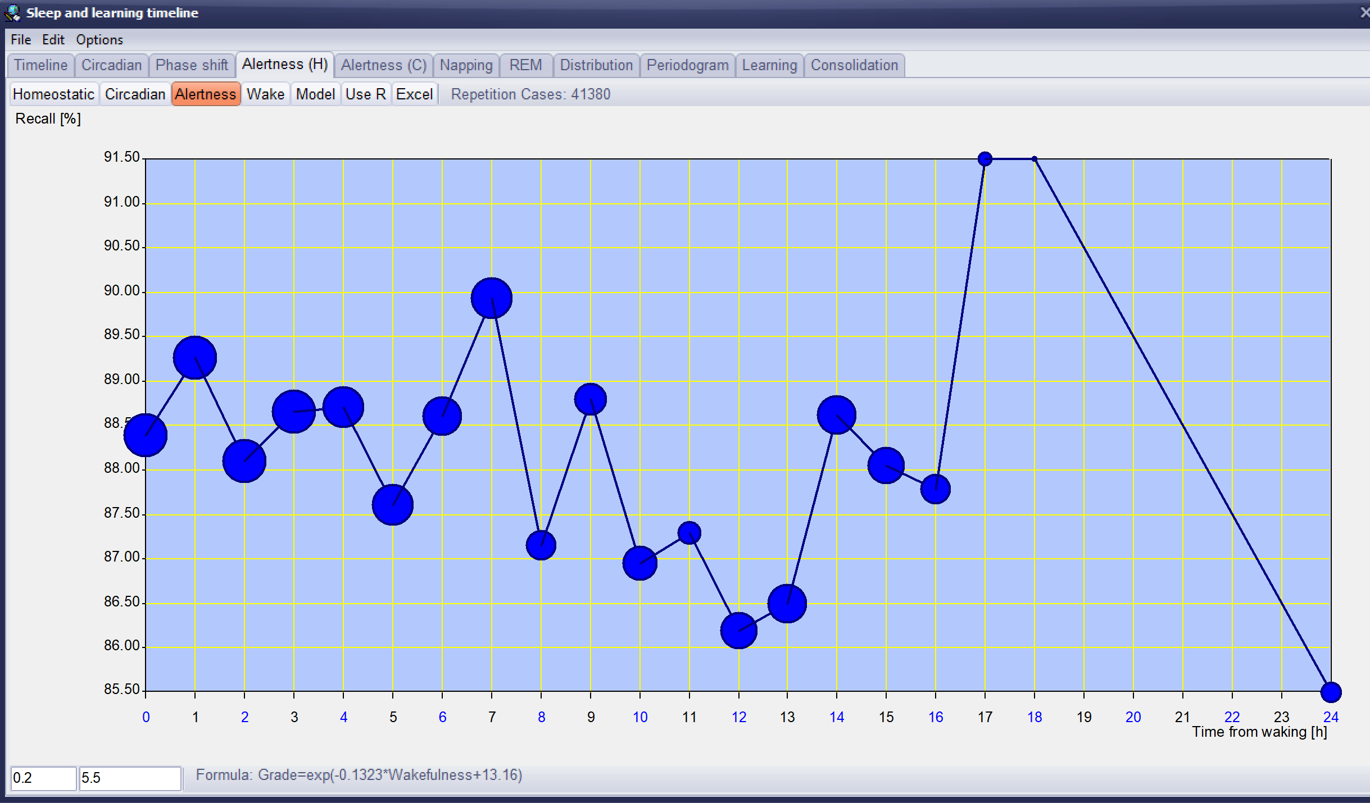Click the input field containing 0.2
Image resolution: width=1370 pixels, height=803 pixels.
[x=43, y=778]
